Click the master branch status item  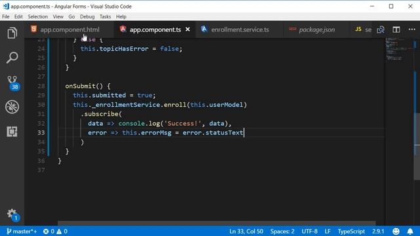click(22, 231)
